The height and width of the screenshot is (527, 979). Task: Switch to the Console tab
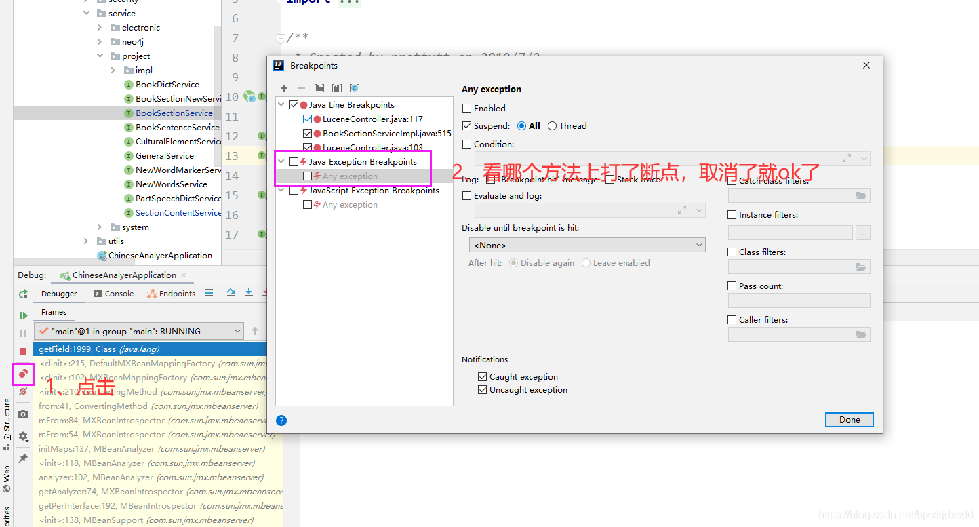coord(113,294)
